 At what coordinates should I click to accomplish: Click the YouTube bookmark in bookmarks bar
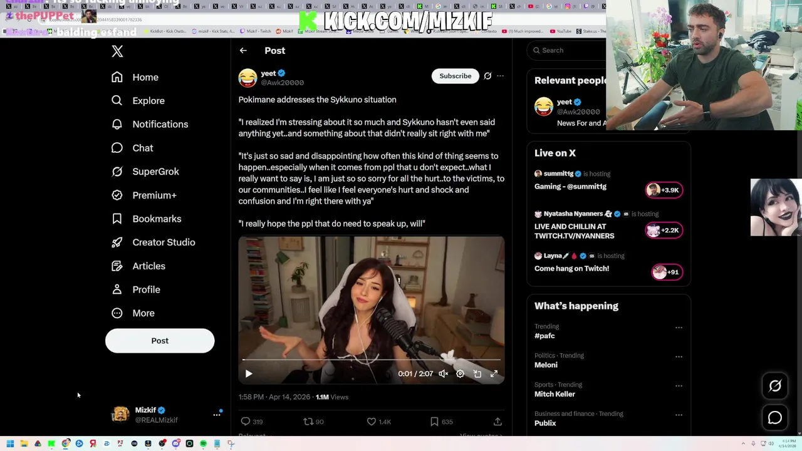pos(561,31)
